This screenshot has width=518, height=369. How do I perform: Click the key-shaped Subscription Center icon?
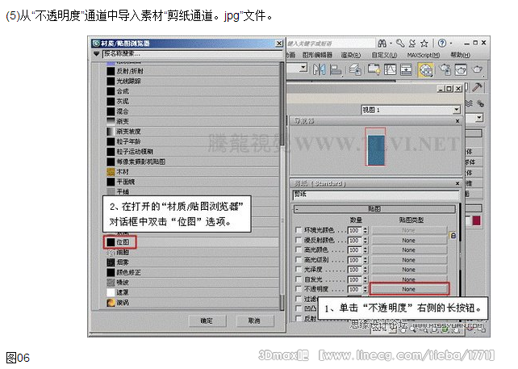point(400,44)
